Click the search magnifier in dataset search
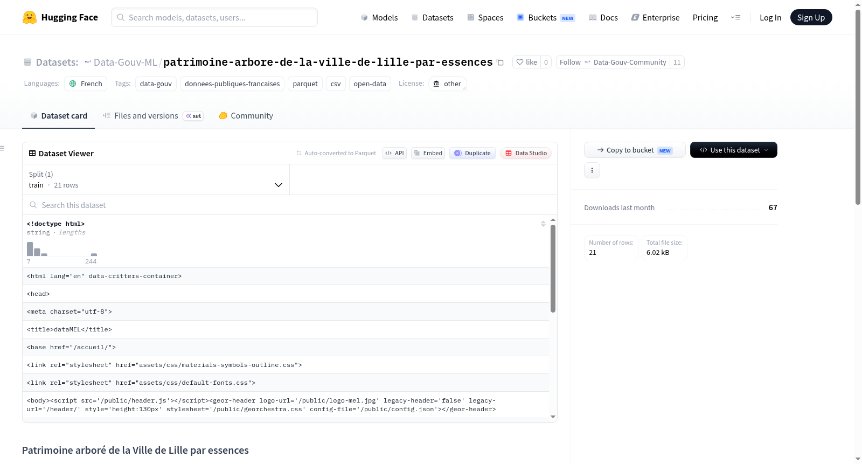This screenshot has height=464, width=862. tap(33, 205)
